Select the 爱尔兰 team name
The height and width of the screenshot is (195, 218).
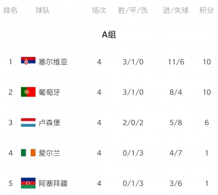tap(49, 153)
